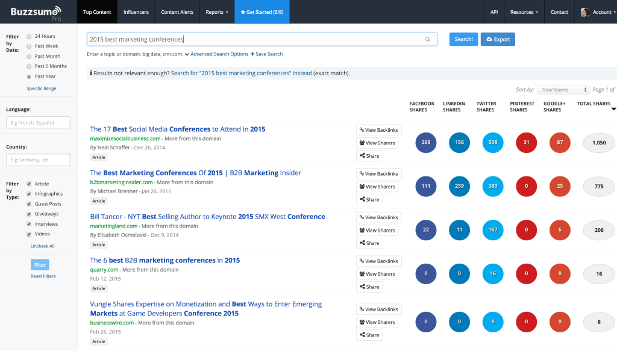This screenshot has height=351, width=617.
Task: Click total shares bubble showing 775
Action: [599, 186]
